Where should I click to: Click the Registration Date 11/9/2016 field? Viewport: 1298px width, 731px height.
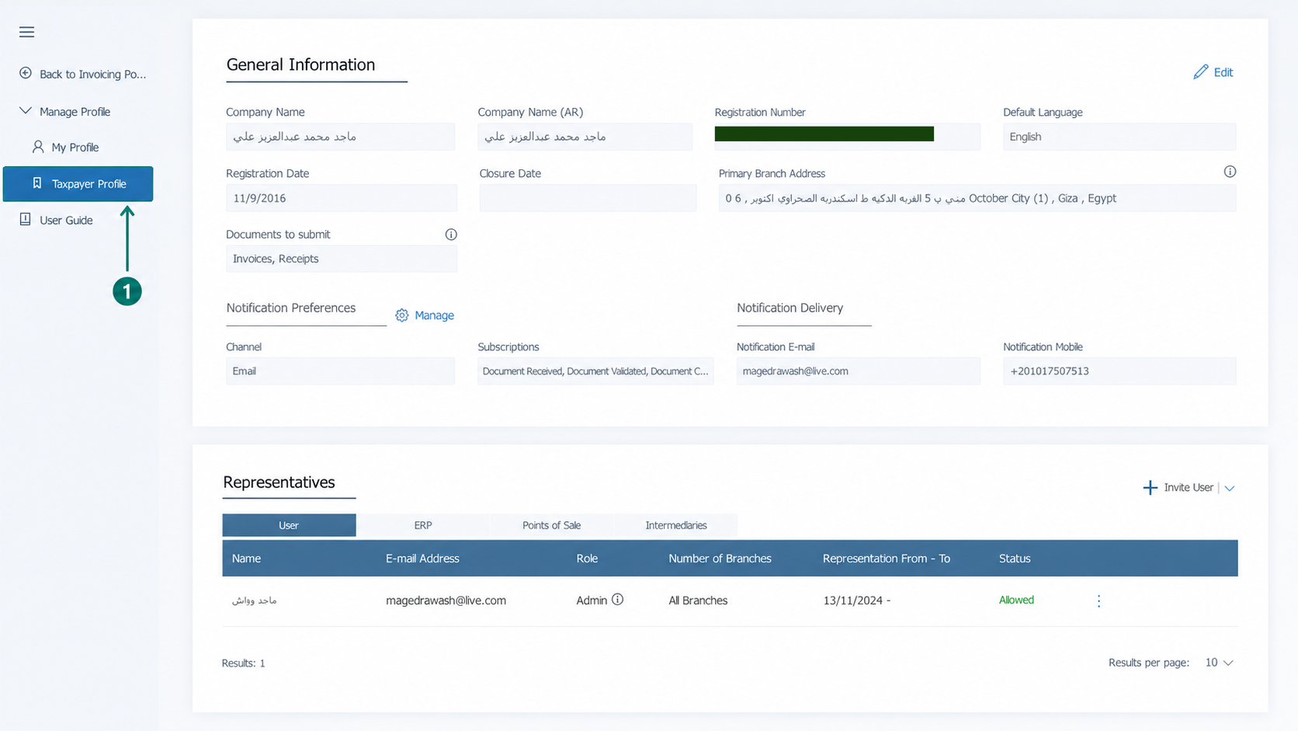[x=342, y=198]
